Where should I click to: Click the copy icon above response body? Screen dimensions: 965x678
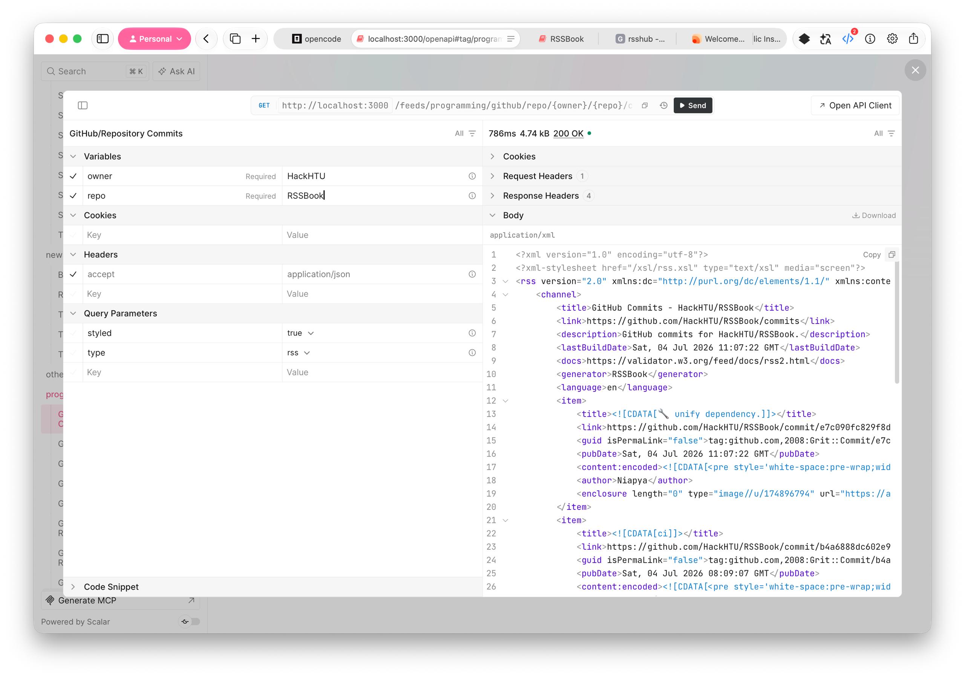pos(891,254)
